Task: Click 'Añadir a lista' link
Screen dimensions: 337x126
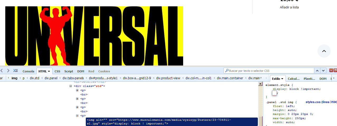Action: (x=289, y=7)
